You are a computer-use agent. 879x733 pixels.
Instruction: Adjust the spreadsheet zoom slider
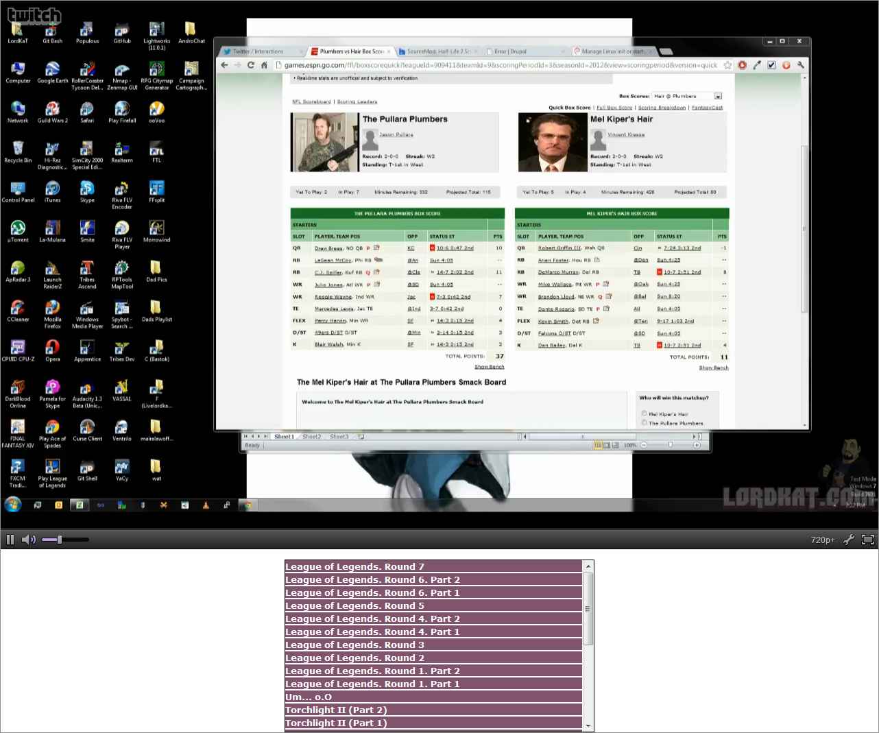(x=670, y=445)
